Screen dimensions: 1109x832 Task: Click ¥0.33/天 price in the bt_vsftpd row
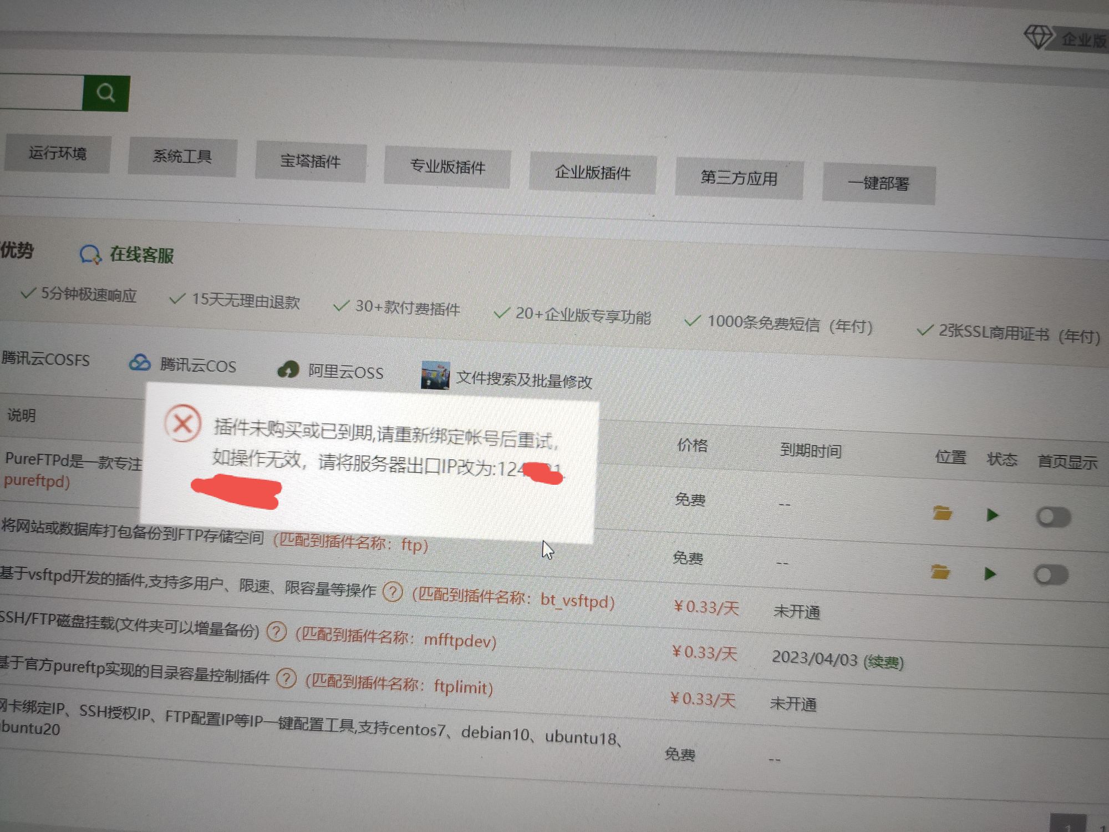[x=705, y=607]
